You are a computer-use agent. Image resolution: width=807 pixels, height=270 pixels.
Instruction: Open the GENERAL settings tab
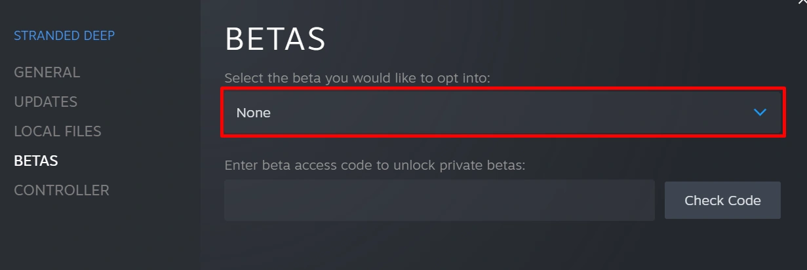[47, 72]
